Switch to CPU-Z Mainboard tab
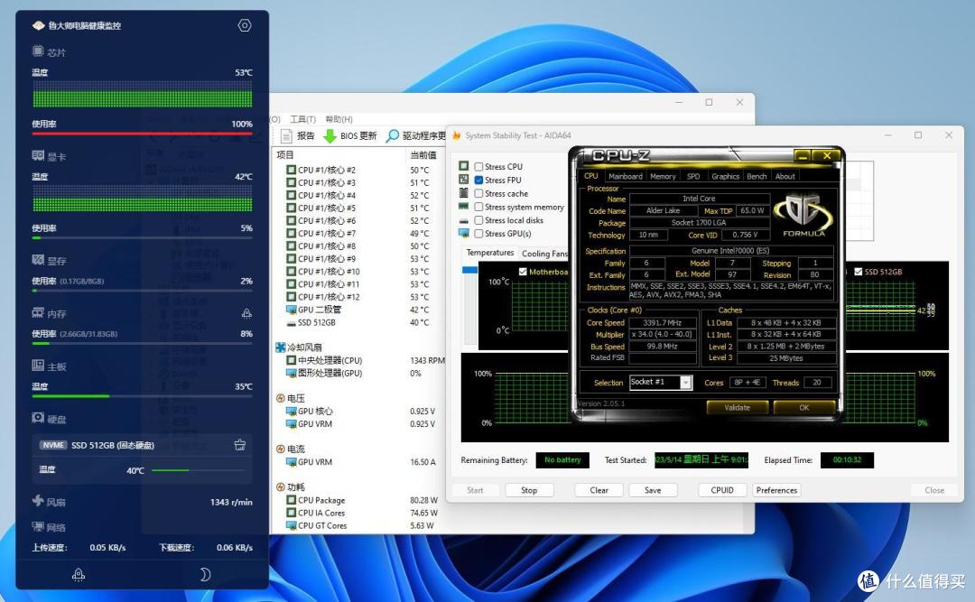The width and height of the screenshot is (975, 602). [x=625, y=177]
